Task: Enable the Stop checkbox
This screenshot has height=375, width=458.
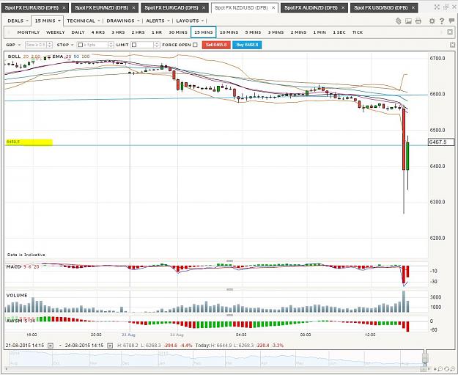Action: tap(81, 45)
